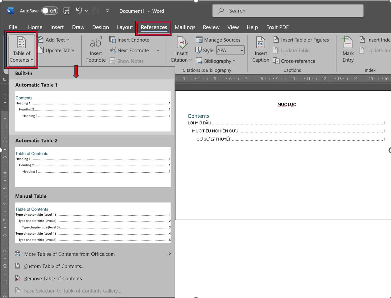Switch to the View tab

pos(233,27)
